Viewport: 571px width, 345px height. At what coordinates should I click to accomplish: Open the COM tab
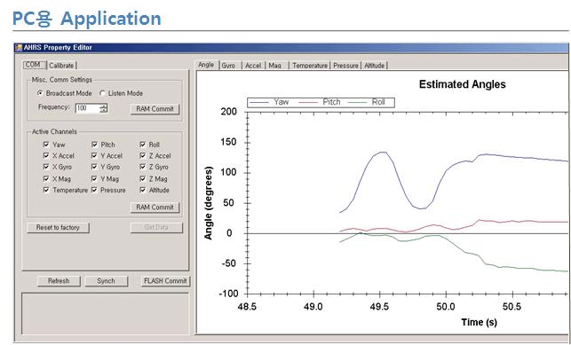[35, 65]
